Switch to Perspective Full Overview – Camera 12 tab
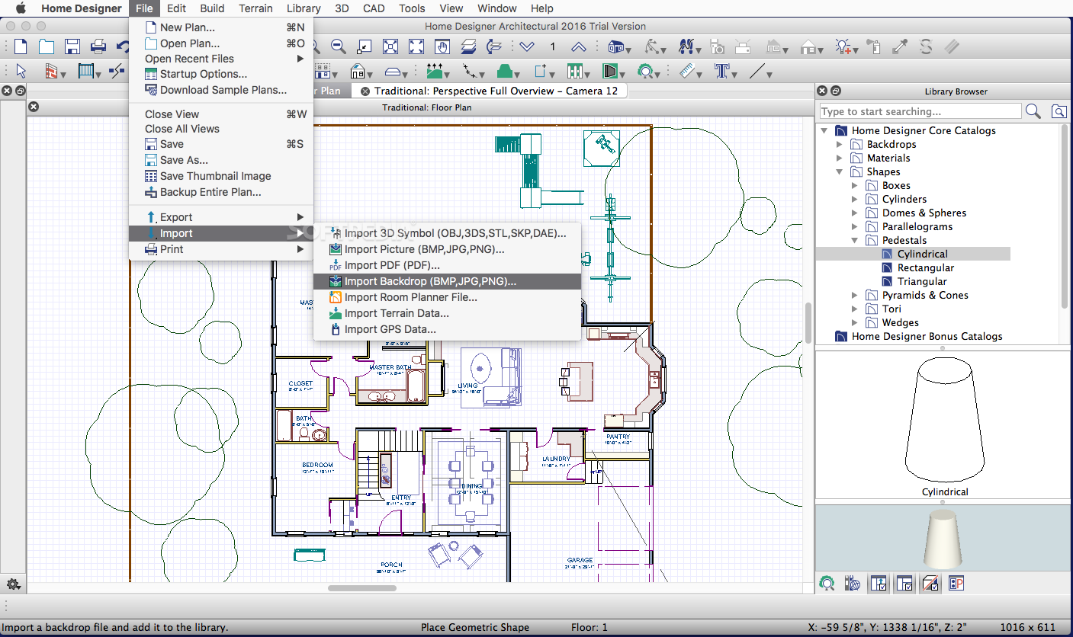Viewport: 1073px width, 637px height. point(489,91)
